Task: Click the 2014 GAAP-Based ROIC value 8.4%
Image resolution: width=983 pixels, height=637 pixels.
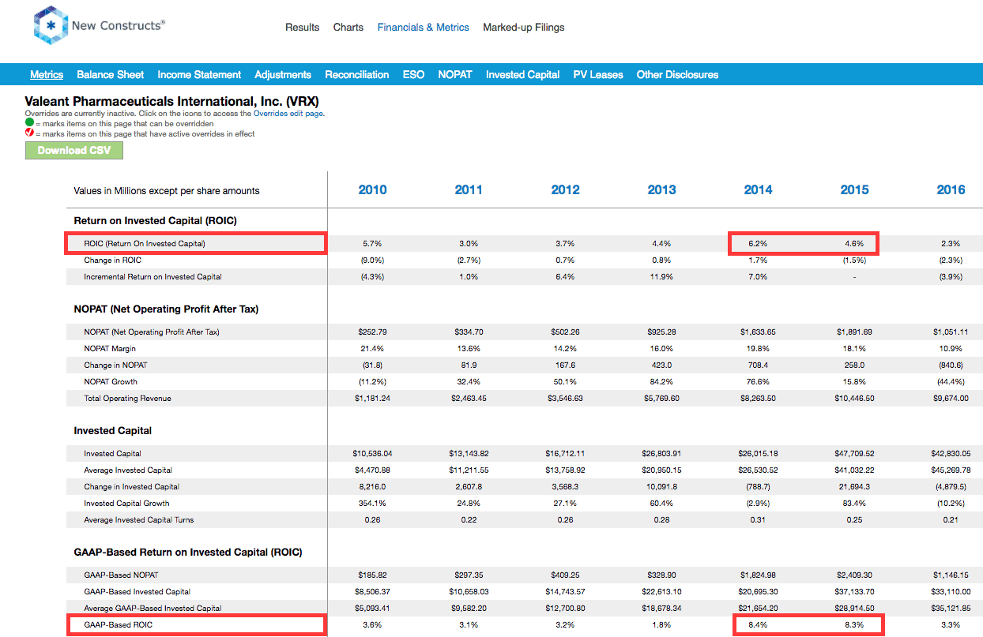Action: [759, 624]
